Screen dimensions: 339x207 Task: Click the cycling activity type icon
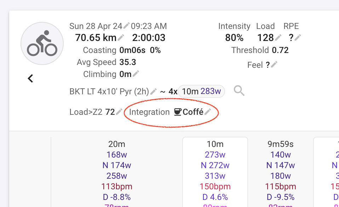coord(42,43)
